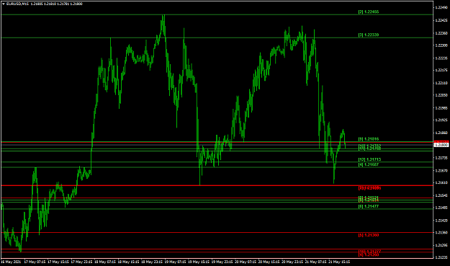
Task: Click the 1.21545 price scale value
Action: [x=441, y=195]
